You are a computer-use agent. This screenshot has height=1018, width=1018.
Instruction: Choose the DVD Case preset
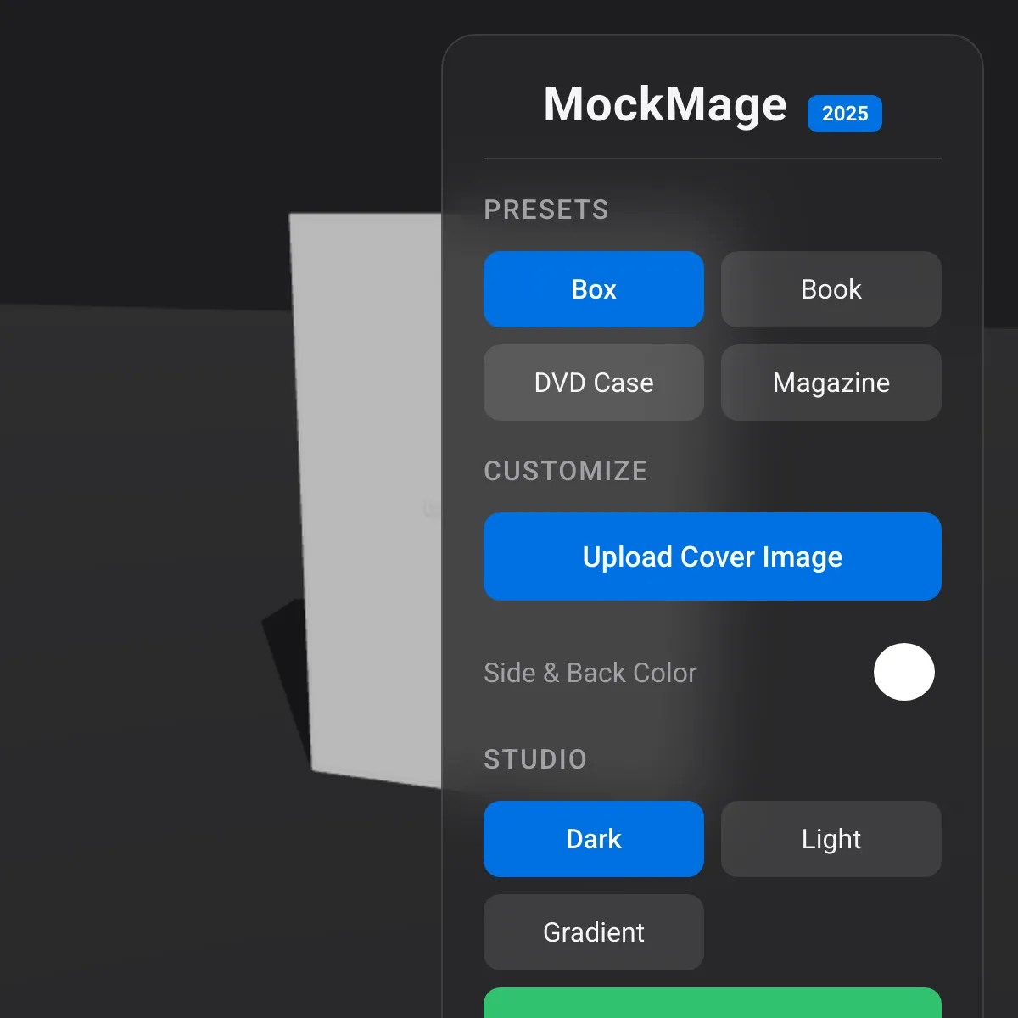[x=594, y=383]
